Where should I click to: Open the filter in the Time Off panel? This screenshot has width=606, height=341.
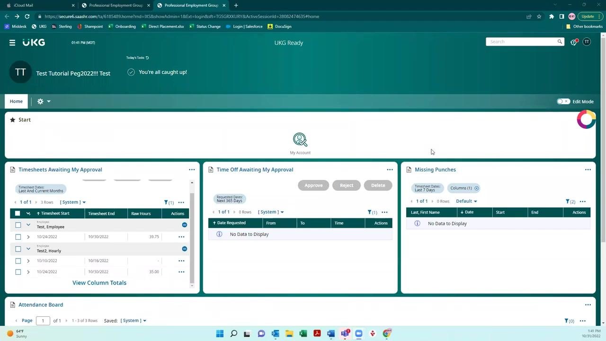pyautogui.click(x=372, y=212)
